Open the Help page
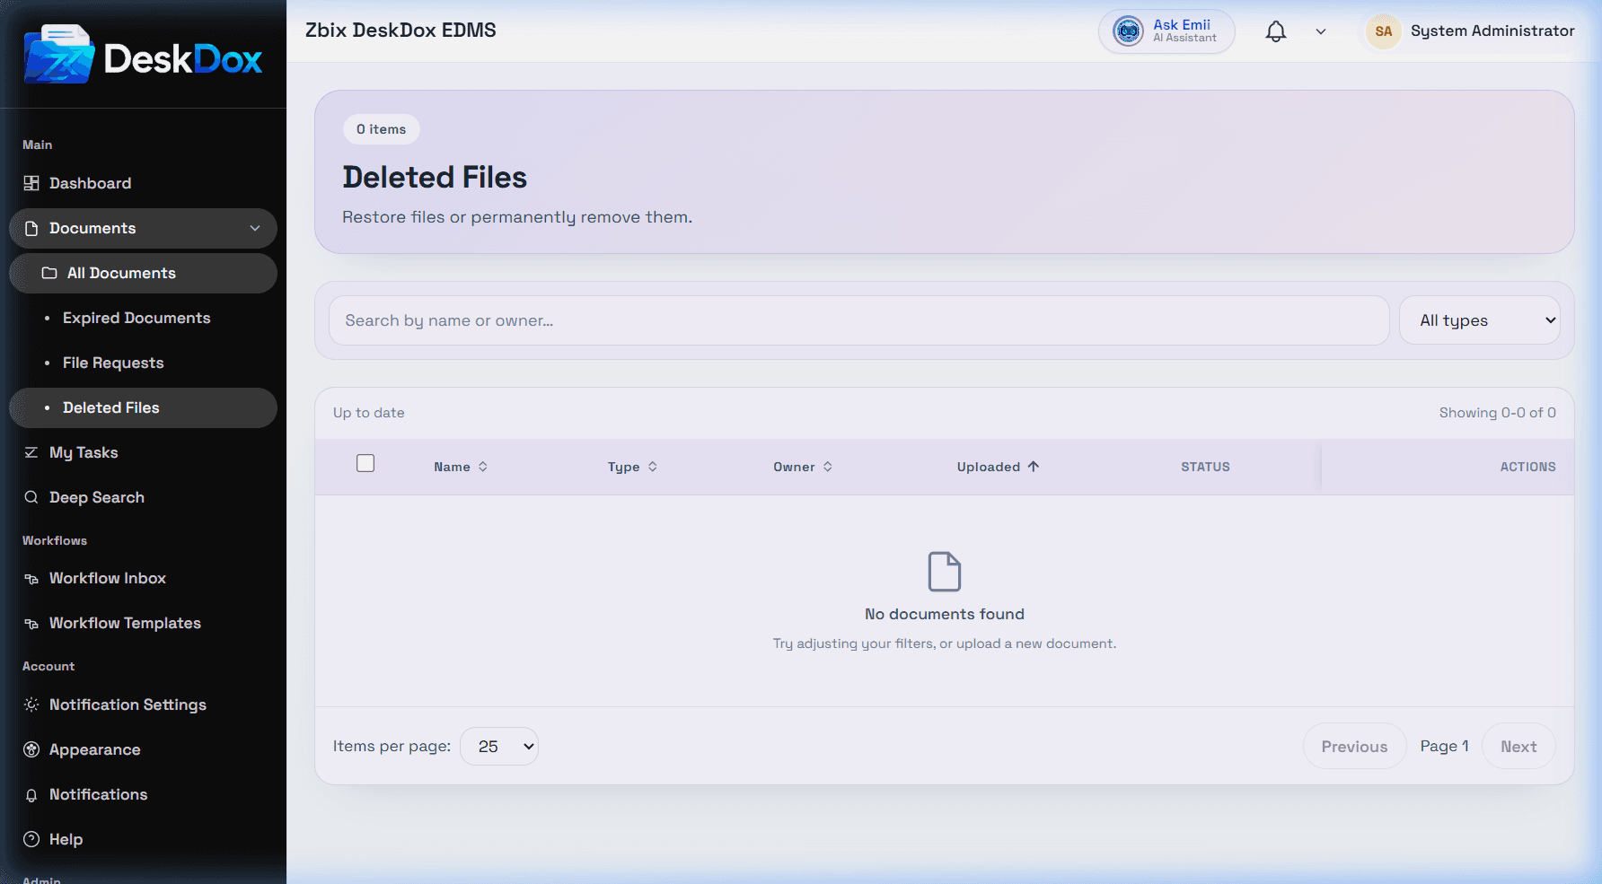This screenshot has height=884, width=1602. (144, 839)
